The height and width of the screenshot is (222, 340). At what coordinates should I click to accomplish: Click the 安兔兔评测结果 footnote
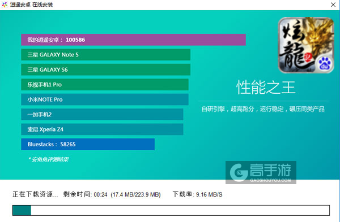[49, 159]
